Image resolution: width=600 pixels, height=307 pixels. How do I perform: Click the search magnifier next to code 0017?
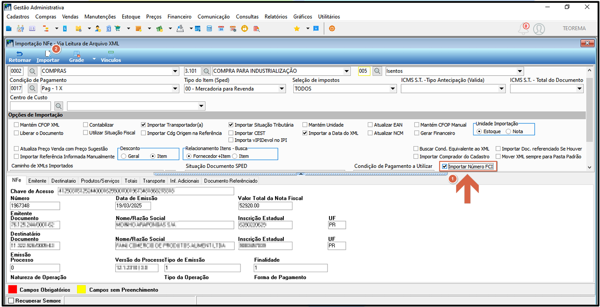[32, 88]
